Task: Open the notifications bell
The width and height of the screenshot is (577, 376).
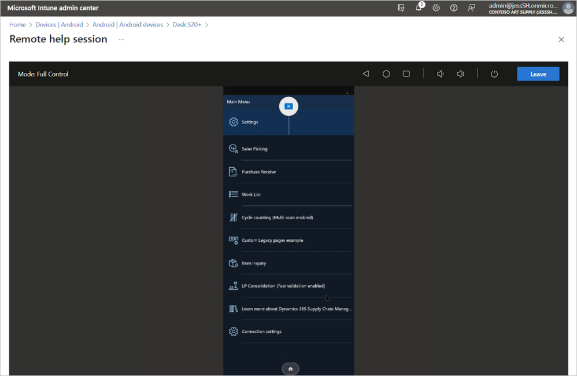Action: pos(419,8)
